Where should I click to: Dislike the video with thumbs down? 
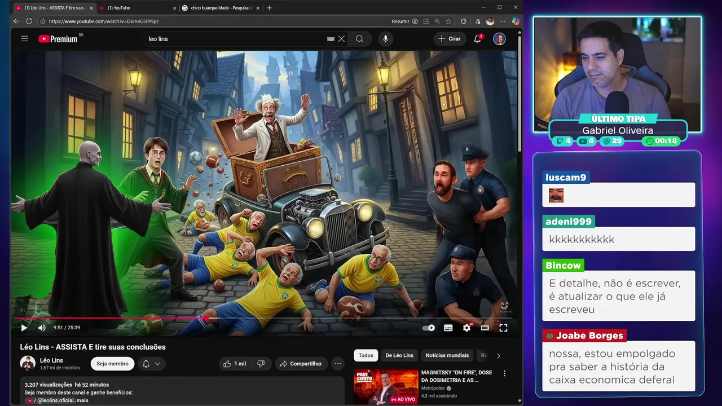(x=261, y=364)
